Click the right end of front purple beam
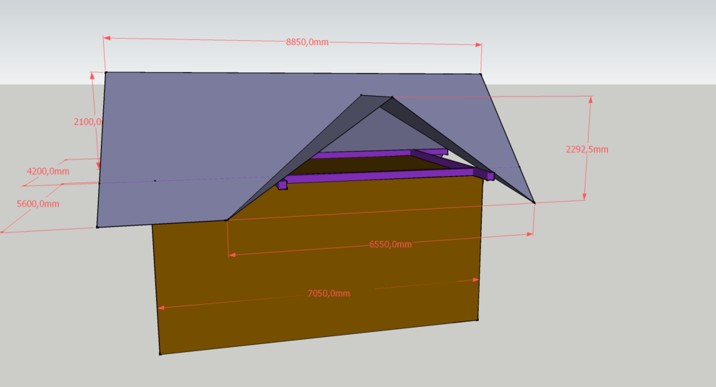This screenshot has height=387, width=716. point(490,175)
